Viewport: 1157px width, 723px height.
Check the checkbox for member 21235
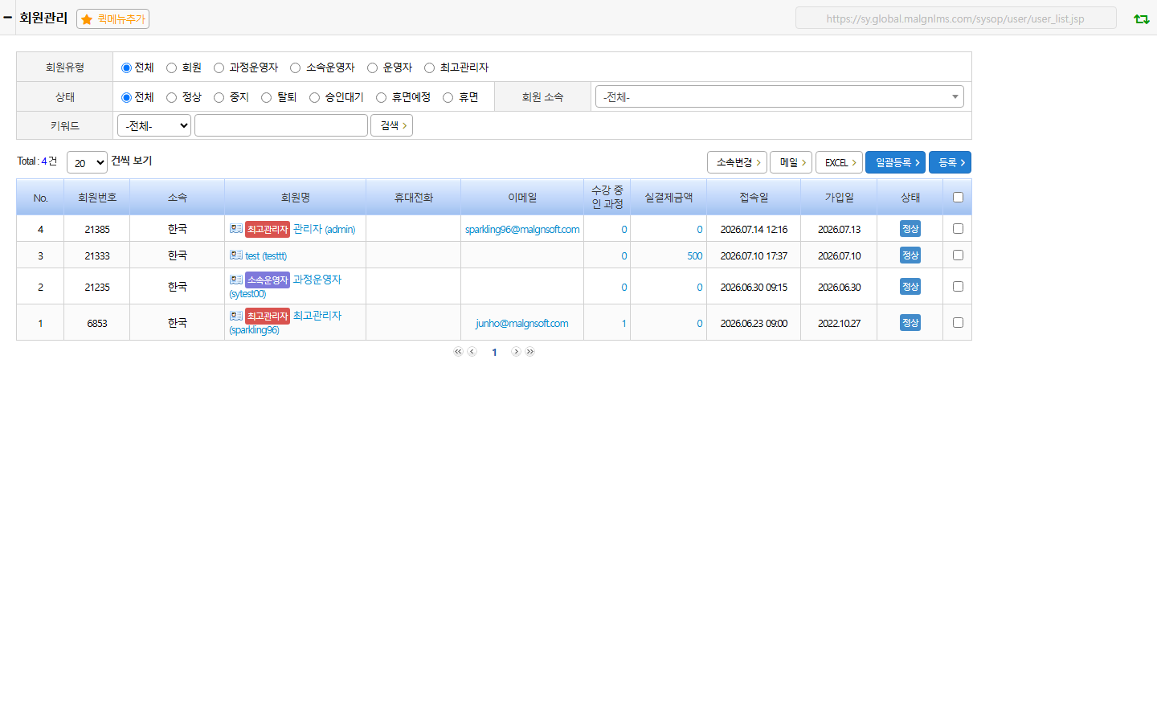point(958,287)
